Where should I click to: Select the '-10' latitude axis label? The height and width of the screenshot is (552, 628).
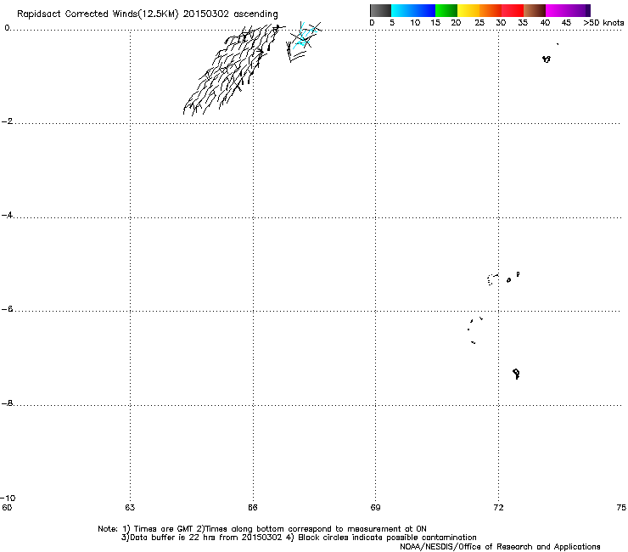click(8, 498)
